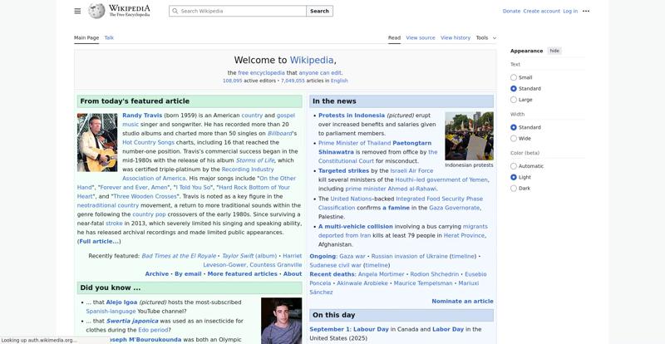Open Storms of Life album link
665x344 pixels.
(255, 160)
